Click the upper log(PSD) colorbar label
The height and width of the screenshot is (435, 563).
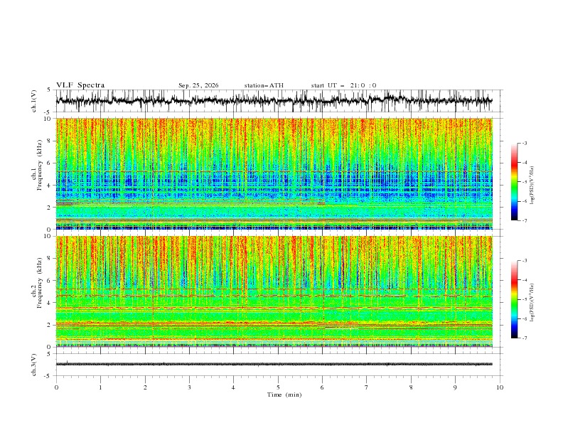click(x=532, y=186)
